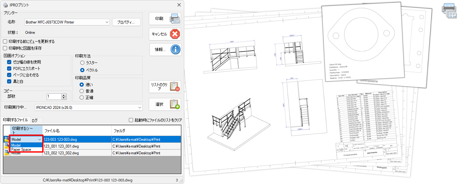Enable 印刷する前にビューを更新する checkbox
This screenshot has width=460, height=184.
coord(5,42)
